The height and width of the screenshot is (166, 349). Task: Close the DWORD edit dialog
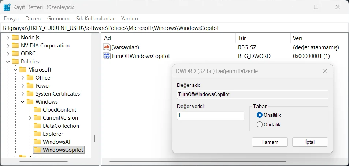325,71
